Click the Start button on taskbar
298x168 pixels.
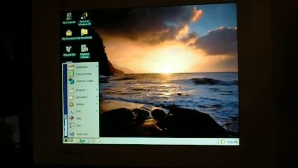tap(69, 141)
